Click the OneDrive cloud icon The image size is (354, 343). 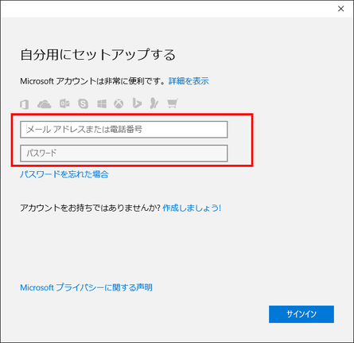(x=45, y=104)
